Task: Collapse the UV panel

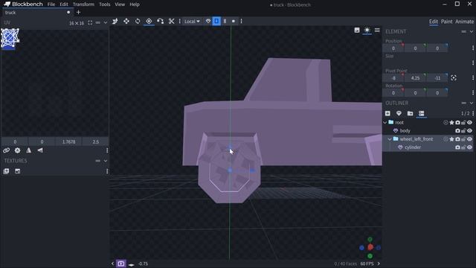Action: pos(106,22)
